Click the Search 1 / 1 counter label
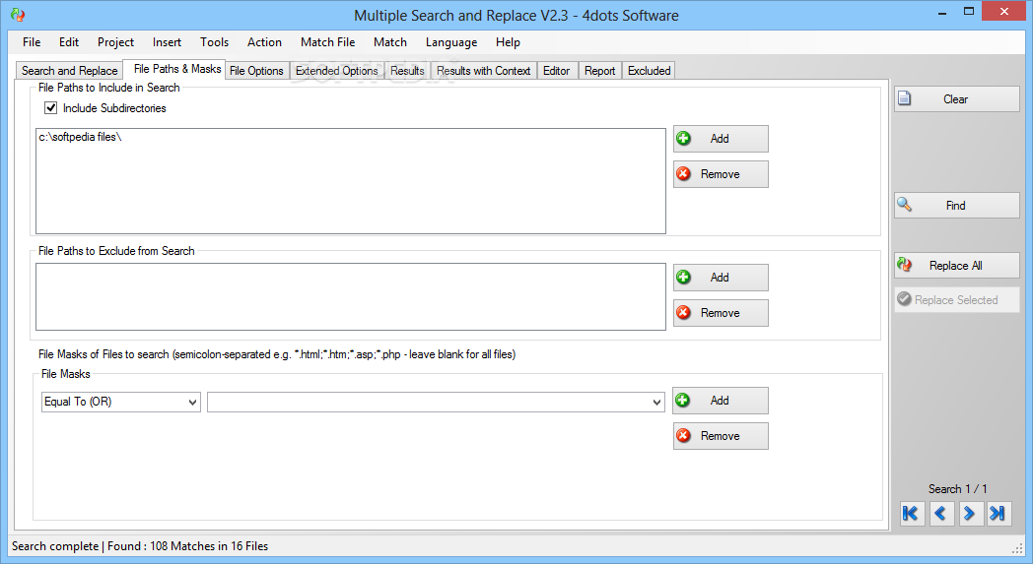This screenshot has width=1033, height=564. 957,488
